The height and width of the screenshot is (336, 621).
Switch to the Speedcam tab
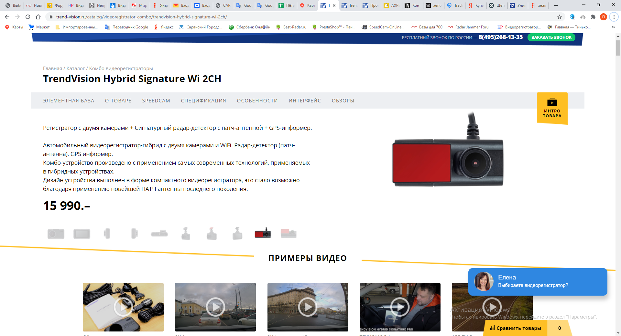coord(156,101)
